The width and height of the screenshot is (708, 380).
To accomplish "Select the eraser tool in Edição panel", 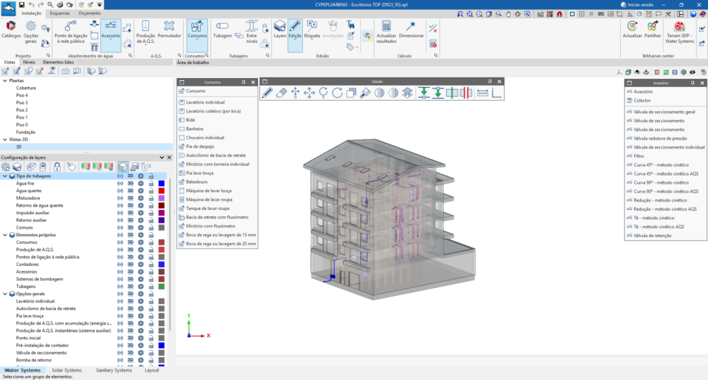I will (x=281, y=93).
